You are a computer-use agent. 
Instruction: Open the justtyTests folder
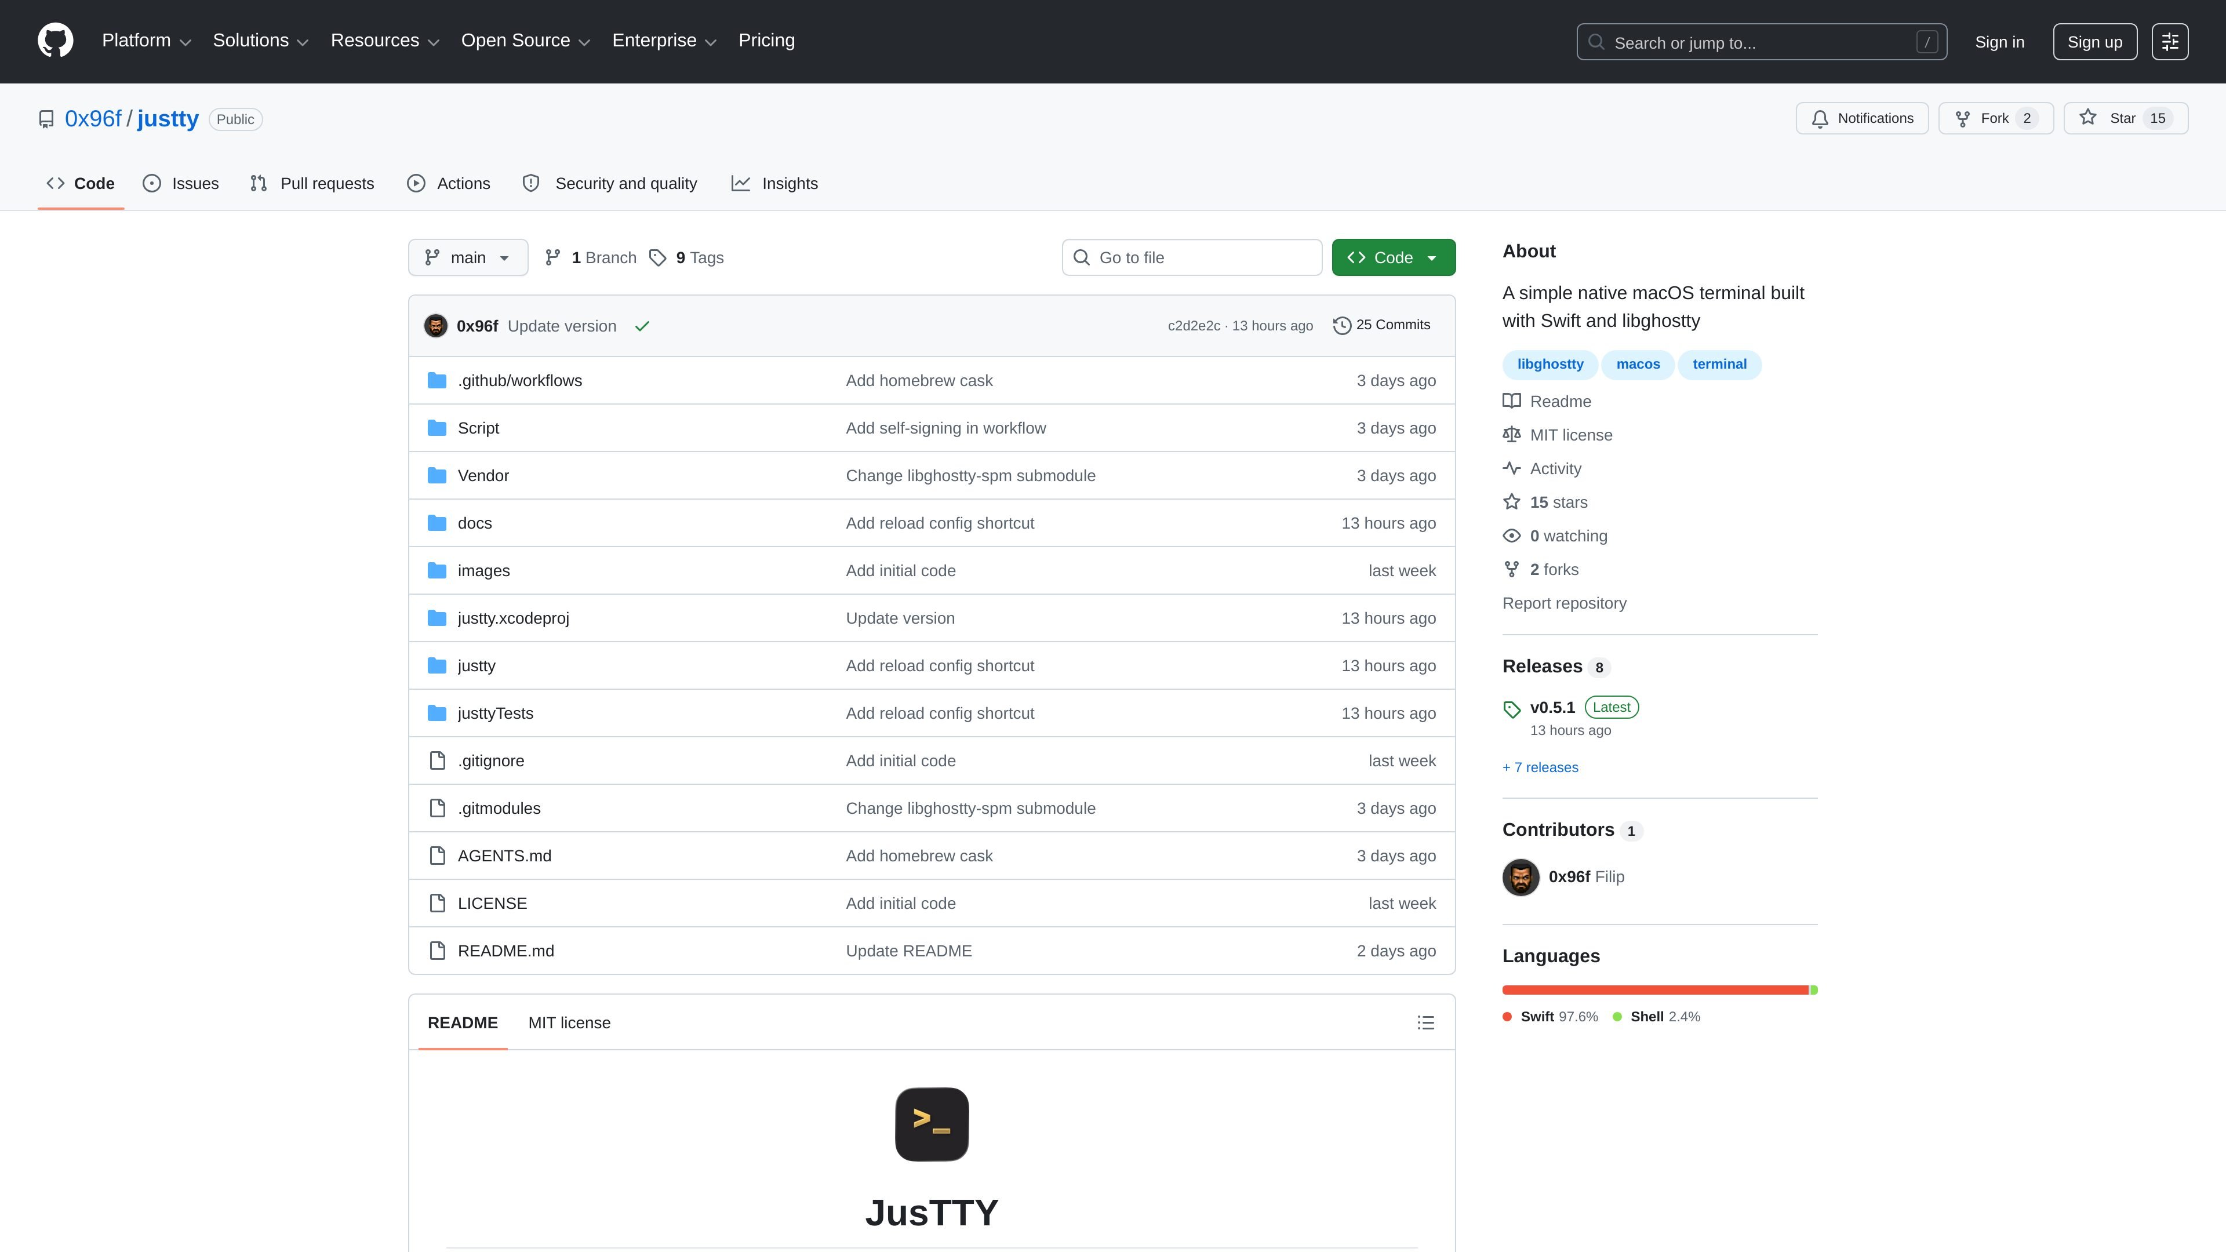(x=495, y=713)
